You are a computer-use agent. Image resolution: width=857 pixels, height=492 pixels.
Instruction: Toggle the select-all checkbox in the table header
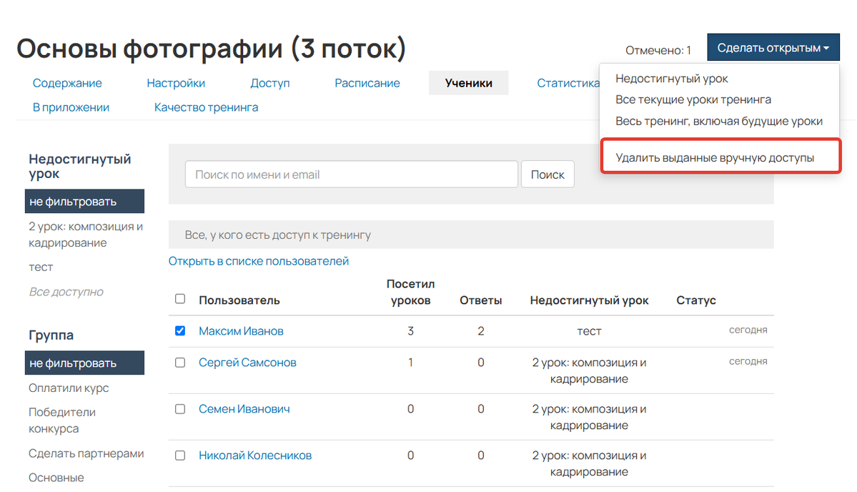point(181,299)
